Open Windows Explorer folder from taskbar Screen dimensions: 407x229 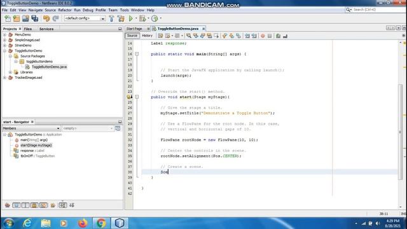point(46,223)
